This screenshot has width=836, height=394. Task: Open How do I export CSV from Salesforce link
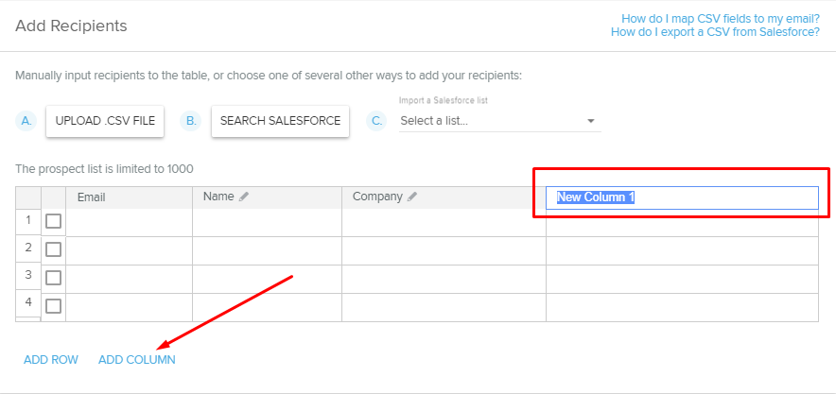(715, 32)
